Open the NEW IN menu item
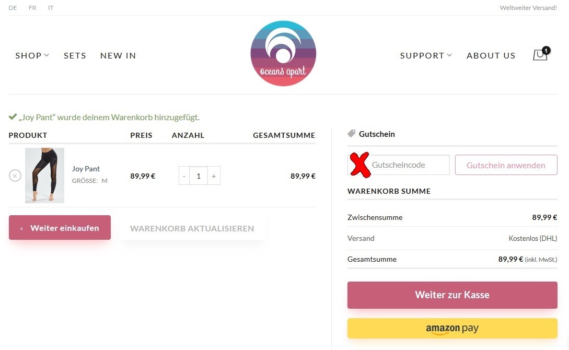569x350 pixels. click(x=118, y=55)
